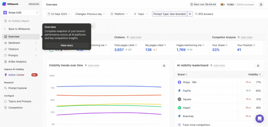Download the AI visibility leaderboard
The image size is (268, 127).
[x=258, y=65]
